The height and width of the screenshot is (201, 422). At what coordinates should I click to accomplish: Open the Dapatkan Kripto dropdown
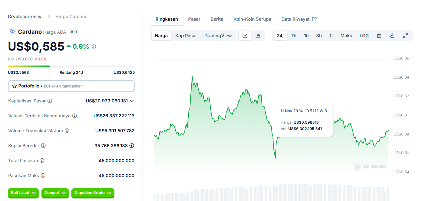tap(93, 193)
